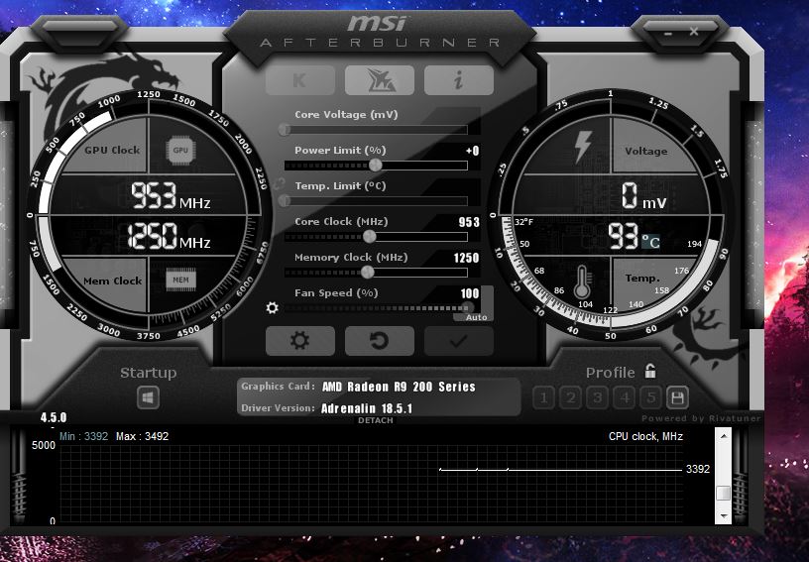Click the MEM chip icon in gauge
809x562 pixels.
point(180,280)
